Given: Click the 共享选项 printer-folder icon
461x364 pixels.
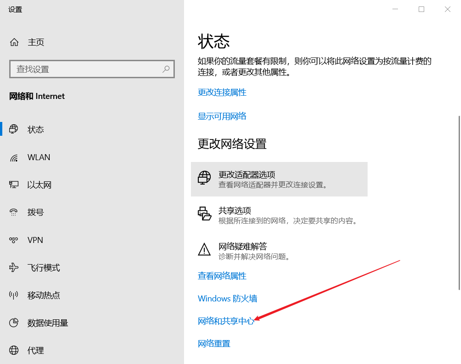Looking at the screenshot, I should 204,214.
